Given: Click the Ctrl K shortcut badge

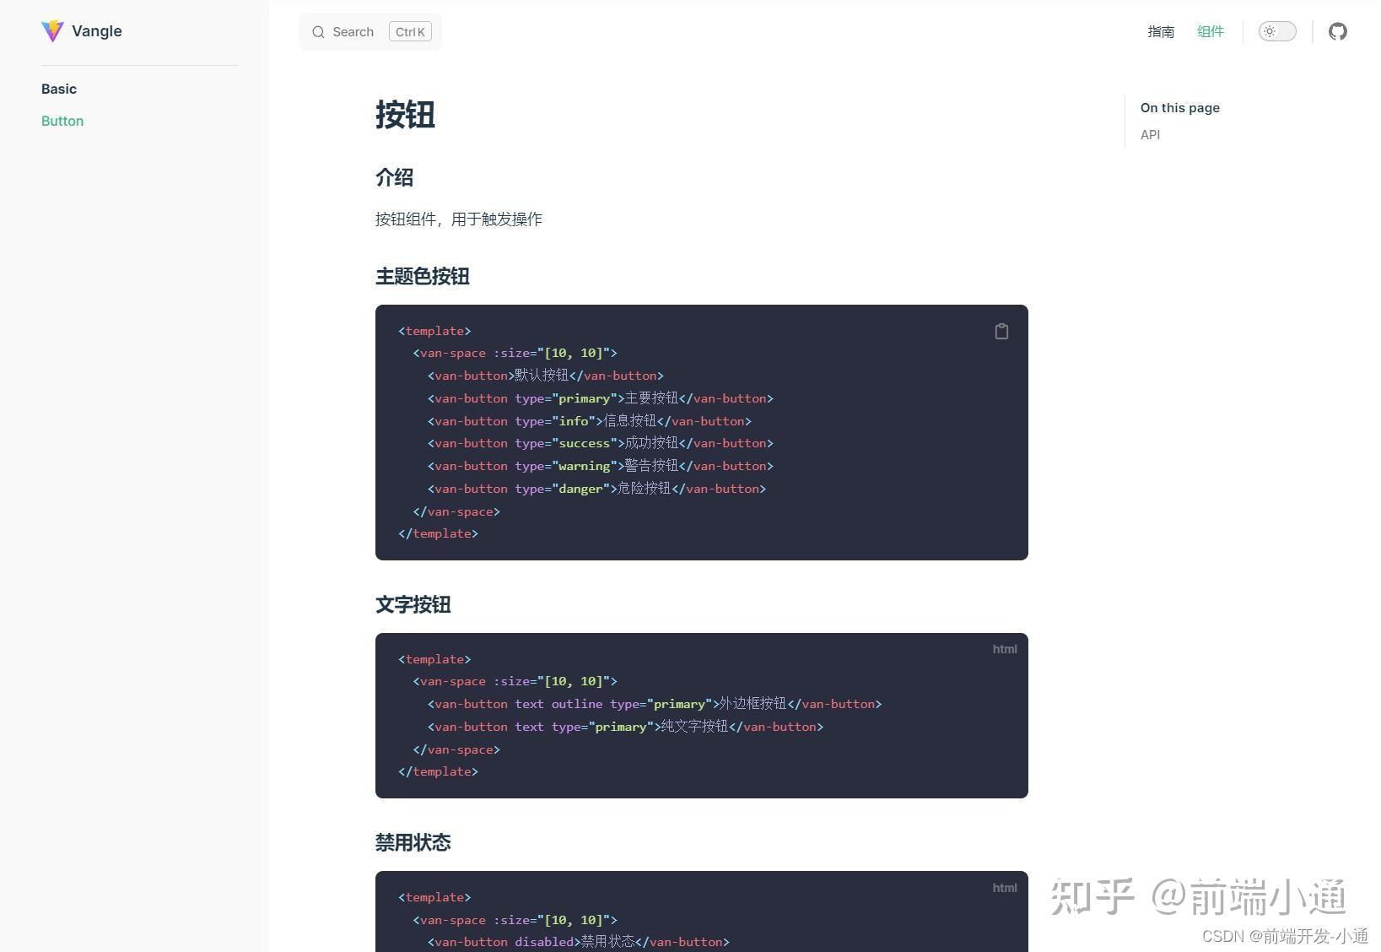Looking at the screenshot, I should [x=410, y=31].
